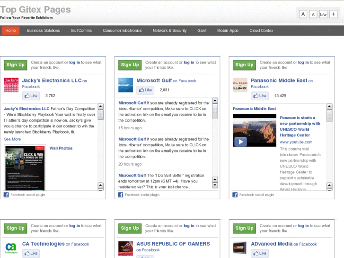The image size is (344, 258).
Task: Click Facebook icon under Jacky's box
Action: pyautogui.click(x=6, y=195)
